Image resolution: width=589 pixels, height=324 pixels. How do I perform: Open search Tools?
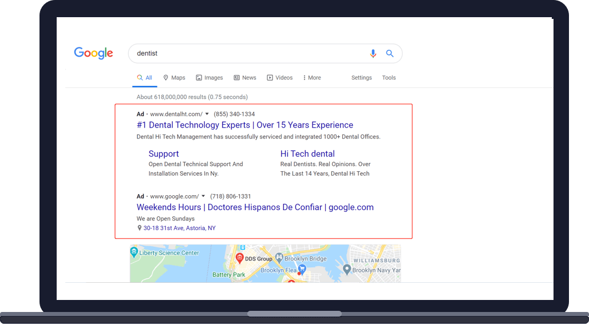pos(389,78)
